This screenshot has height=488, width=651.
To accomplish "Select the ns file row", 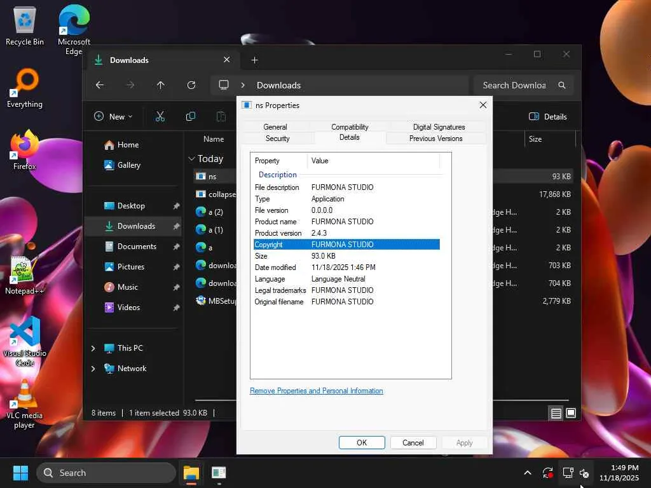I will coord(214,177).
